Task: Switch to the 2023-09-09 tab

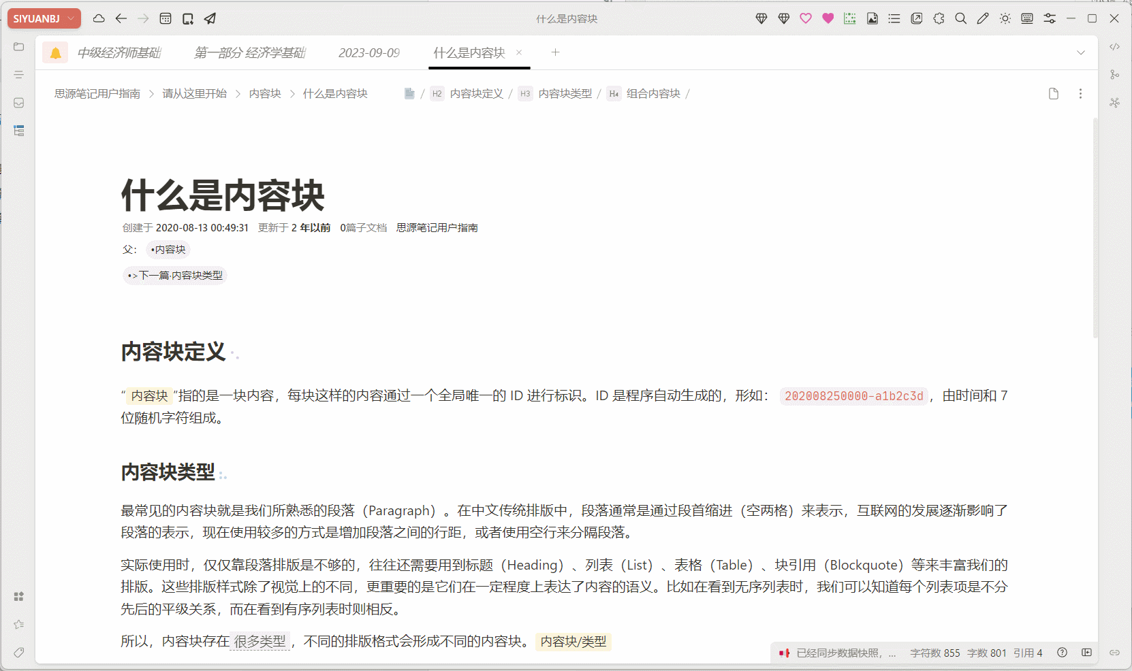Action: point(368,52)
